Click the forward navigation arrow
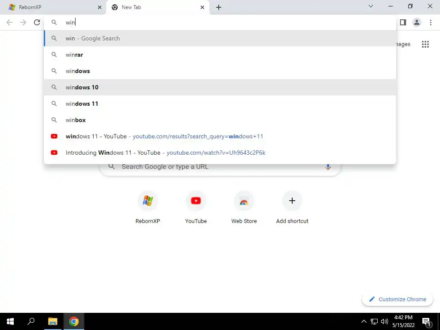Screen dimensions: 440x330 (23, 22)
